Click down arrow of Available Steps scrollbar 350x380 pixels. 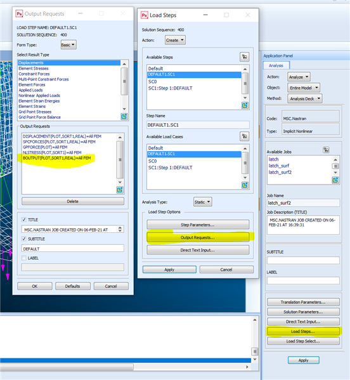[x=245, y=98]
